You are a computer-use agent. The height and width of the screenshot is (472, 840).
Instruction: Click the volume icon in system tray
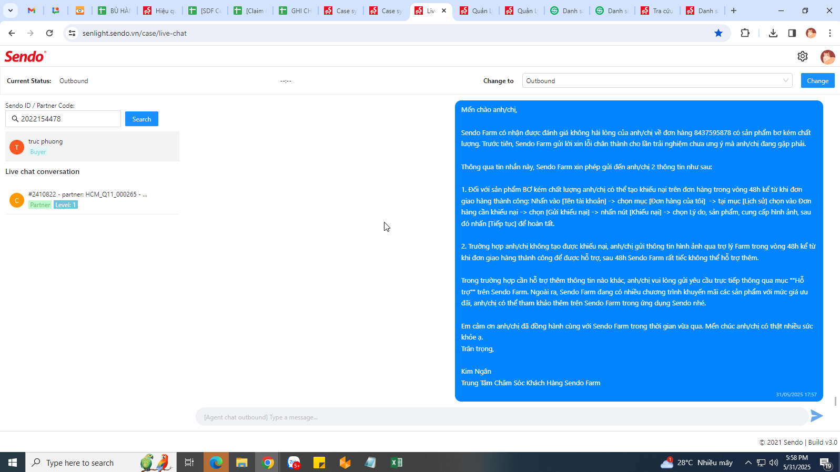tap(774, 463)
